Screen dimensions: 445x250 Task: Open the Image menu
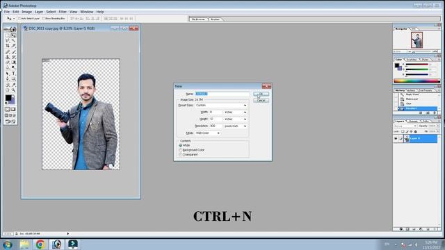click(x=26, y=12)
